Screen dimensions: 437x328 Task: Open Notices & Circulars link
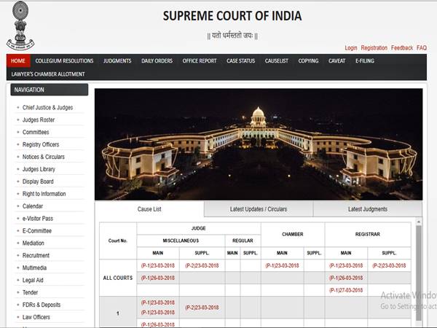click(x=44, y=157)
